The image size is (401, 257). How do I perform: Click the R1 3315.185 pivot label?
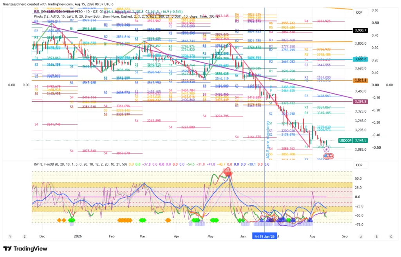click(318, 113)
